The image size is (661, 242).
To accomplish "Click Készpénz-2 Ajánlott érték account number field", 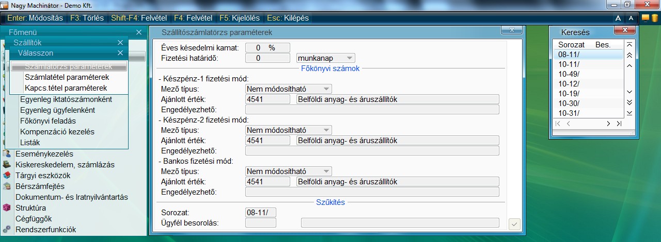I will 267,140.
